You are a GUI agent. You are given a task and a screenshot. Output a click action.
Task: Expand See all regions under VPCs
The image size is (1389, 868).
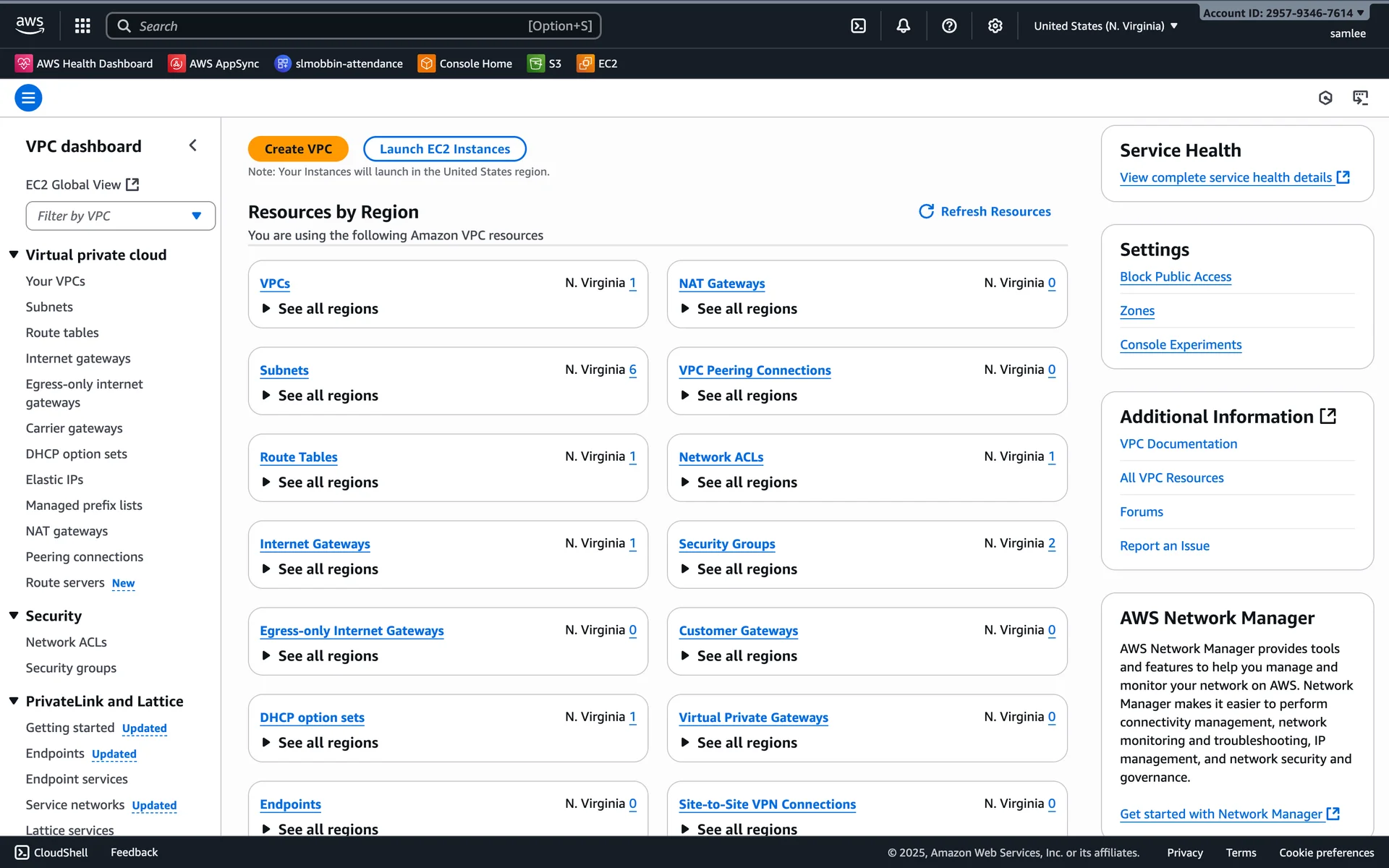click(x=319, y=309)
